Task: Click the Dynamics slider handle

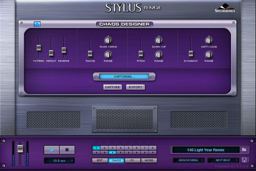Action: pos(191,54)
